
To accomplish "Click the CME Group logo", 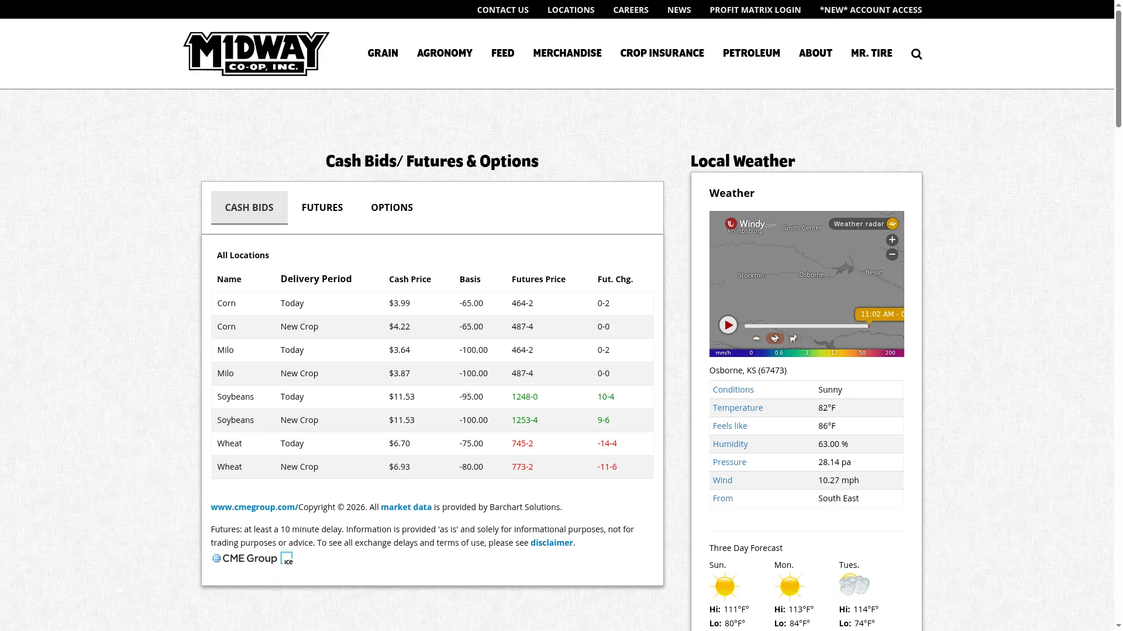I will pos(244,559).
